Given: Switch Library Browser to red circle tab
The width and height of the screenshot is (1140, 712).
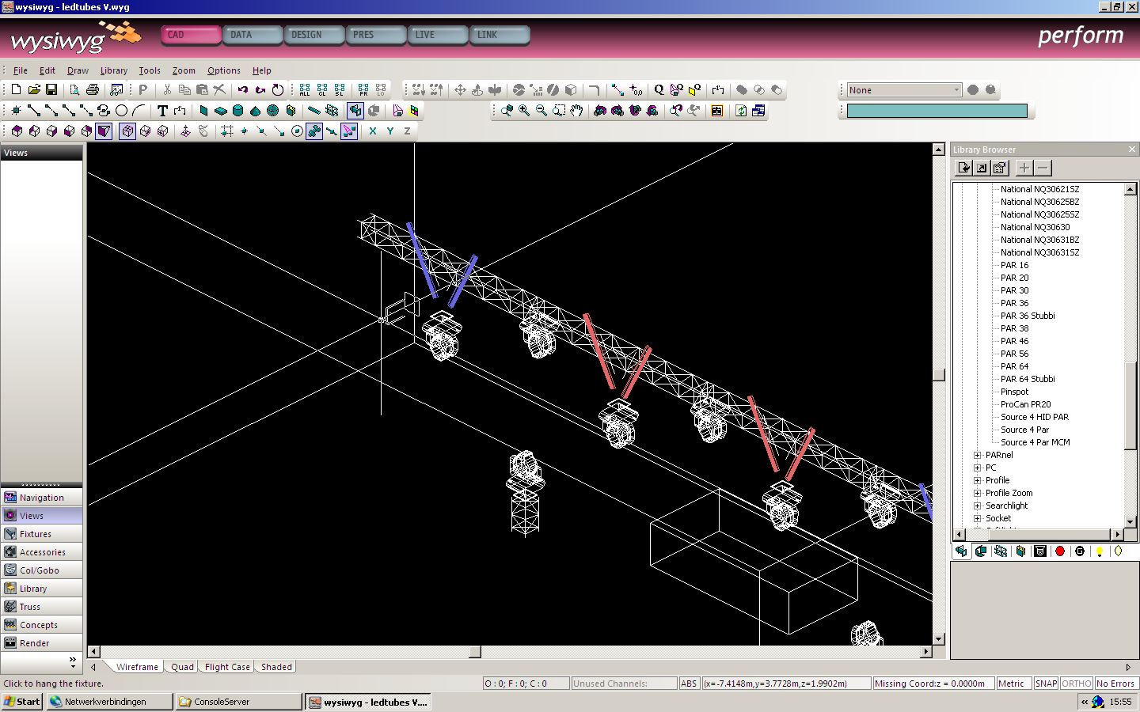Looking at the screenshot, I should click(1060, 551).
